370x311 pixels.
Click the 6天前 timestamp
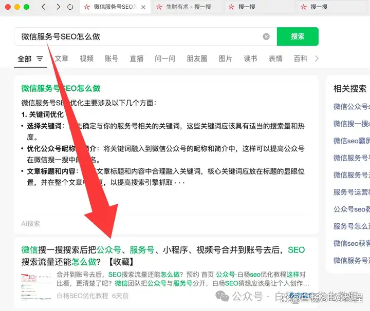pos(120,296)
